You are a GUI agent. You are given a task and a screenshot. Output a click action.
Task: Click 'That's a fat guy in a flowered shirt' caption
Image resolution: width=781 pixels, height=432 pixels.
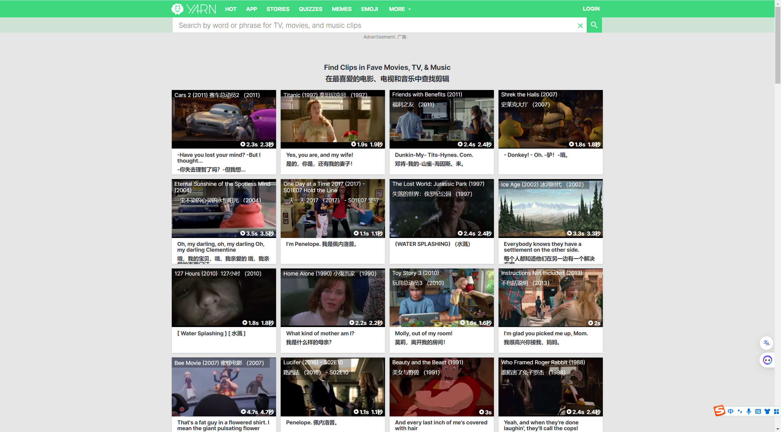coord(223,425)
